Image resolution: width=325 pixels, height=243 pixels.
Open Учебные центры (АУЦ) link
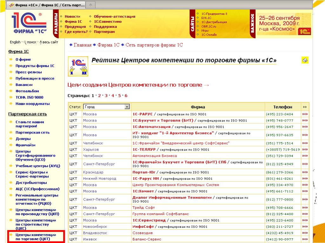38,166
